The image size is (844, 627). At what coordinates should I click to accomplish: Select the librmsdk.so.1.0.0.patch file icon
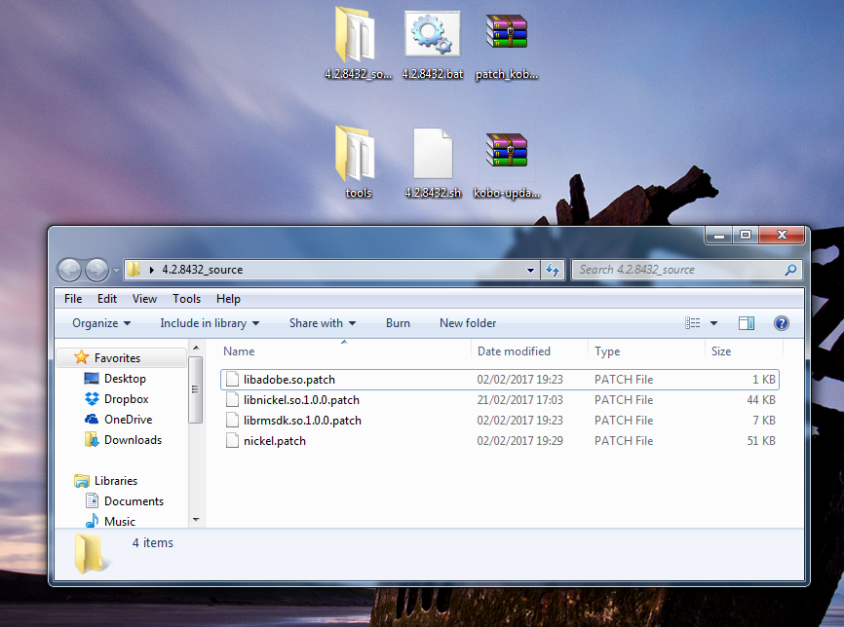point(233,420)
